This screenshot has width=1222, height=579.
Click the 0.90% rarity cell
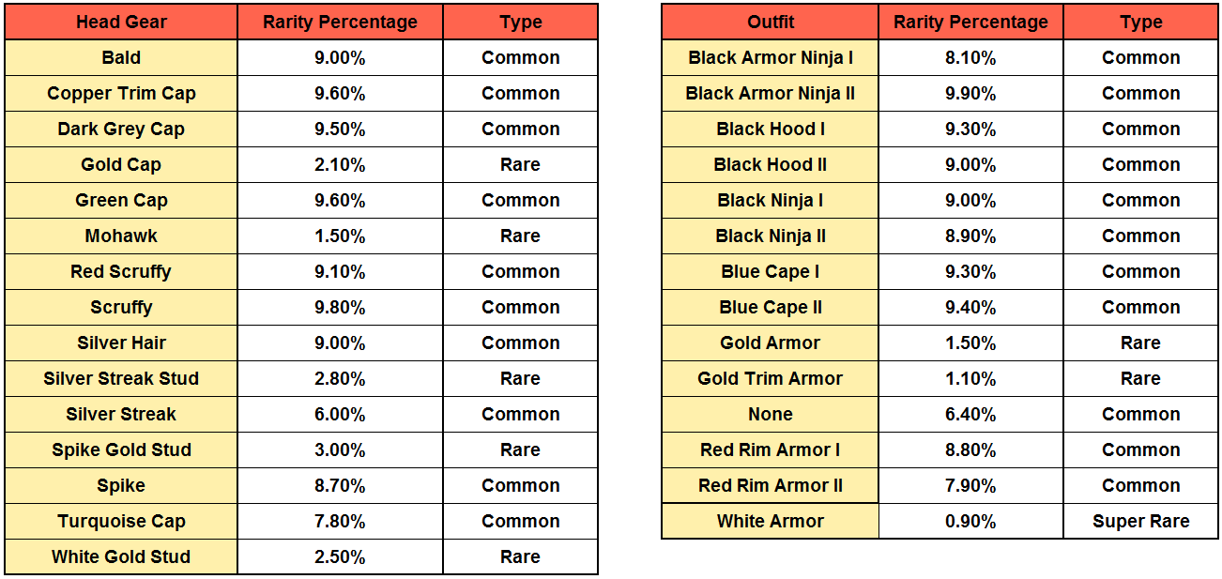tap(970, 521)
